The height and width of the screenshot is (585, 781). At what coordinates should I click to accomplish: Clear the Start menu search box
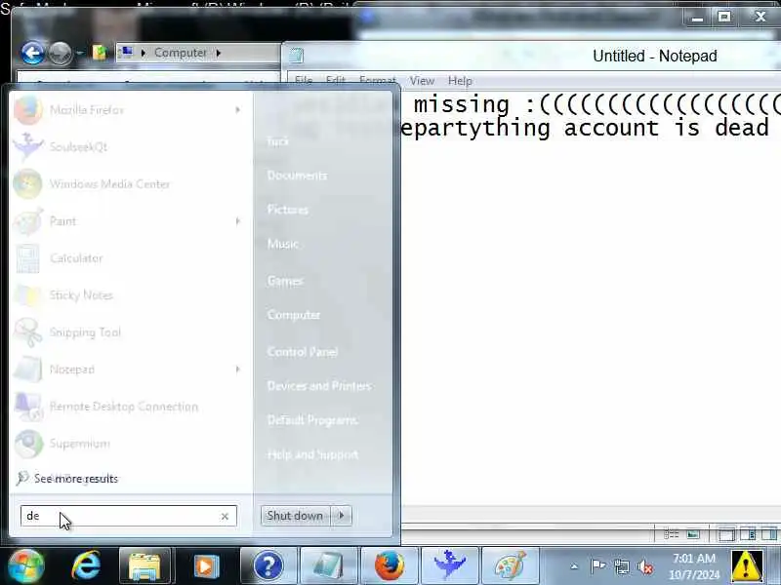[x=225, y=517]
